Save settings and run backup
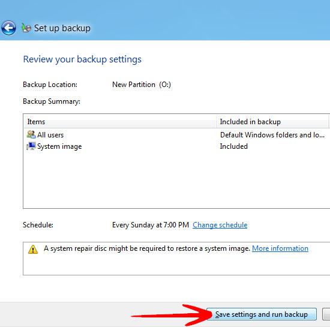Image resolution: width=330 pixels, height=327 pixels. [262, 314]
